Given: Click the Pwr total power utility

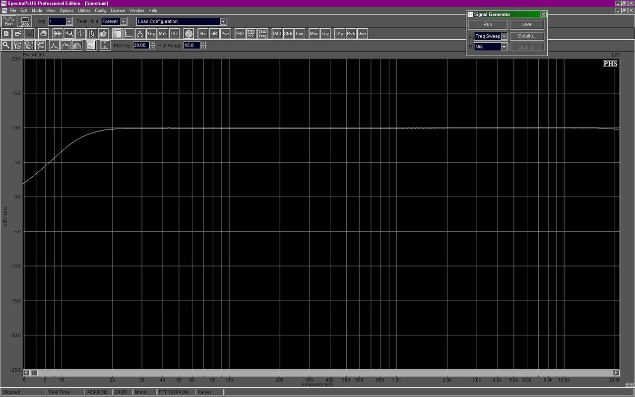Looking at the screenshot, I should 226,34.
